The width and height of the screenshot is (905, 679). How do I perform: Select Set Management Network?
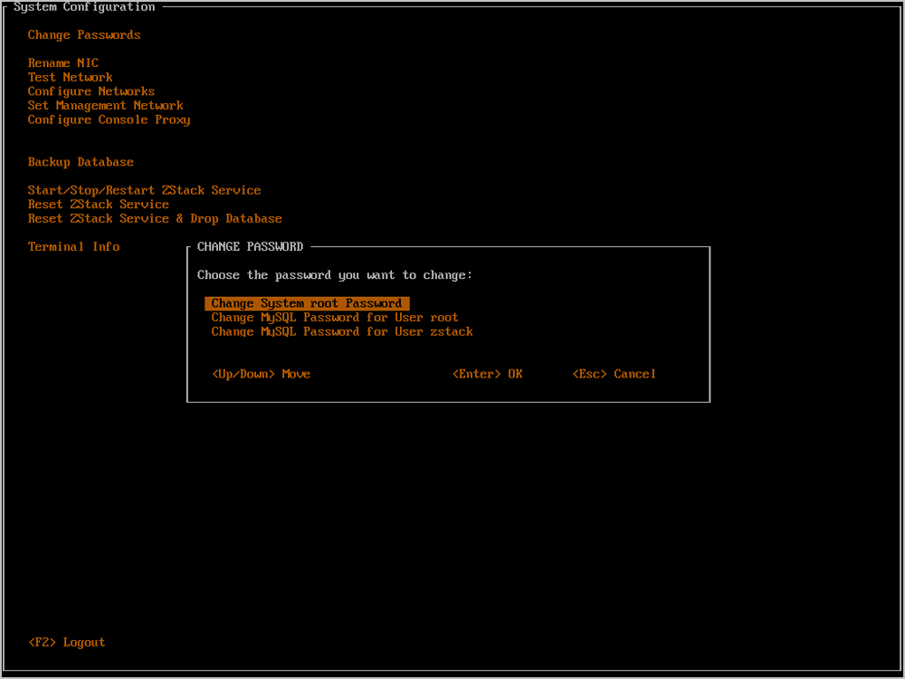pos(106,106)
